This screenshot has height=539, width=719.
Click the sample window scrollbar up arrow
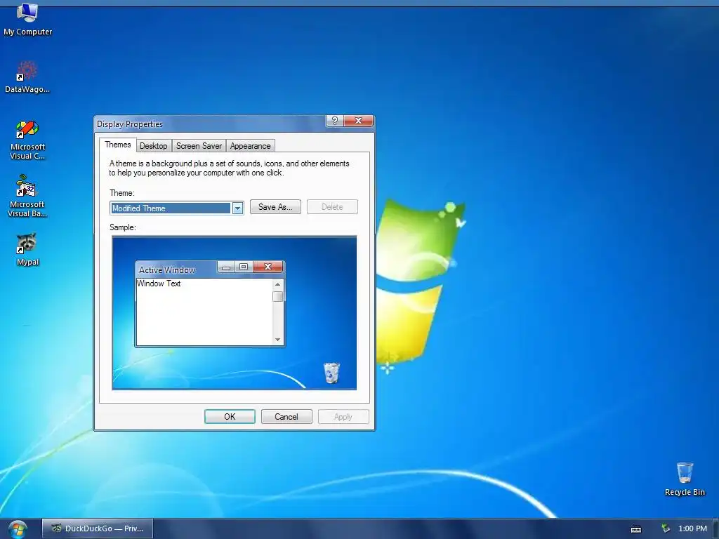(x=277, y=285)
